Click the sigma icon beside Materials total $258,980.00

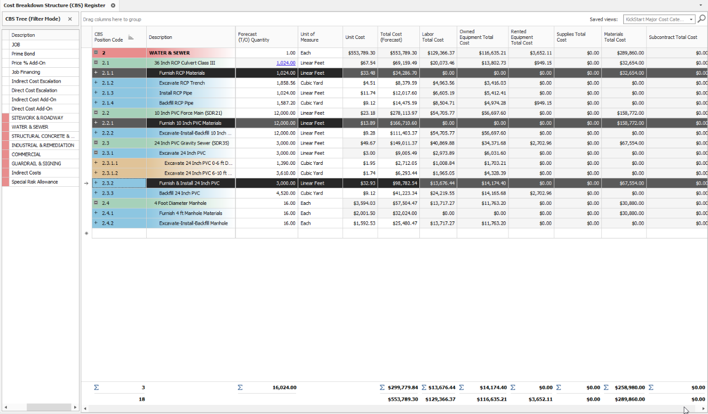(606, 387)
